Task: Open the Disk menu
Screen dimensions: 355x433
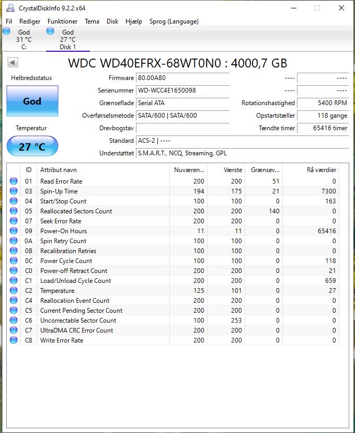Action: coord(112,21)
